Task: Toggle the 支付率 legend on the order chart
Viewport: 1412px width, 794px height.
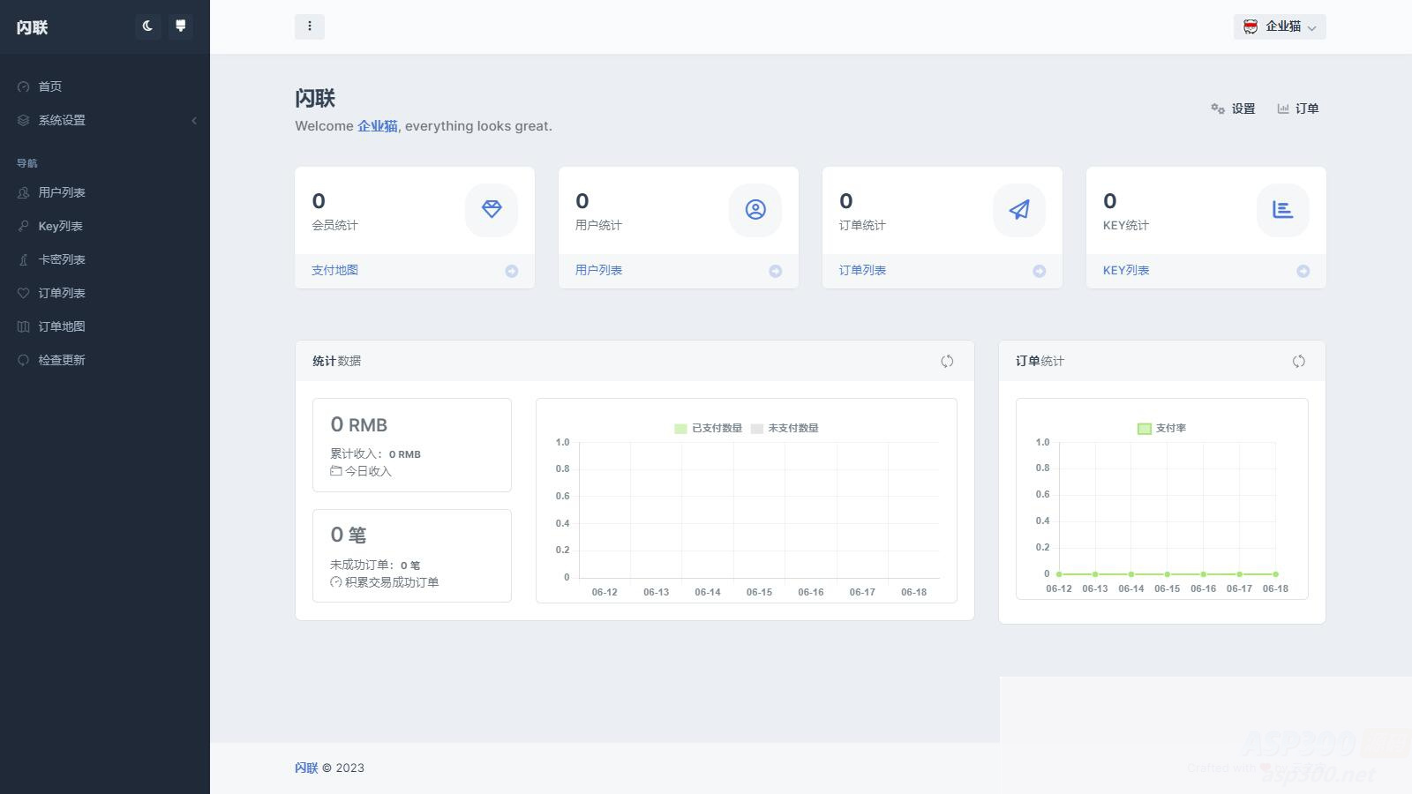Action: pos(1161,428)
